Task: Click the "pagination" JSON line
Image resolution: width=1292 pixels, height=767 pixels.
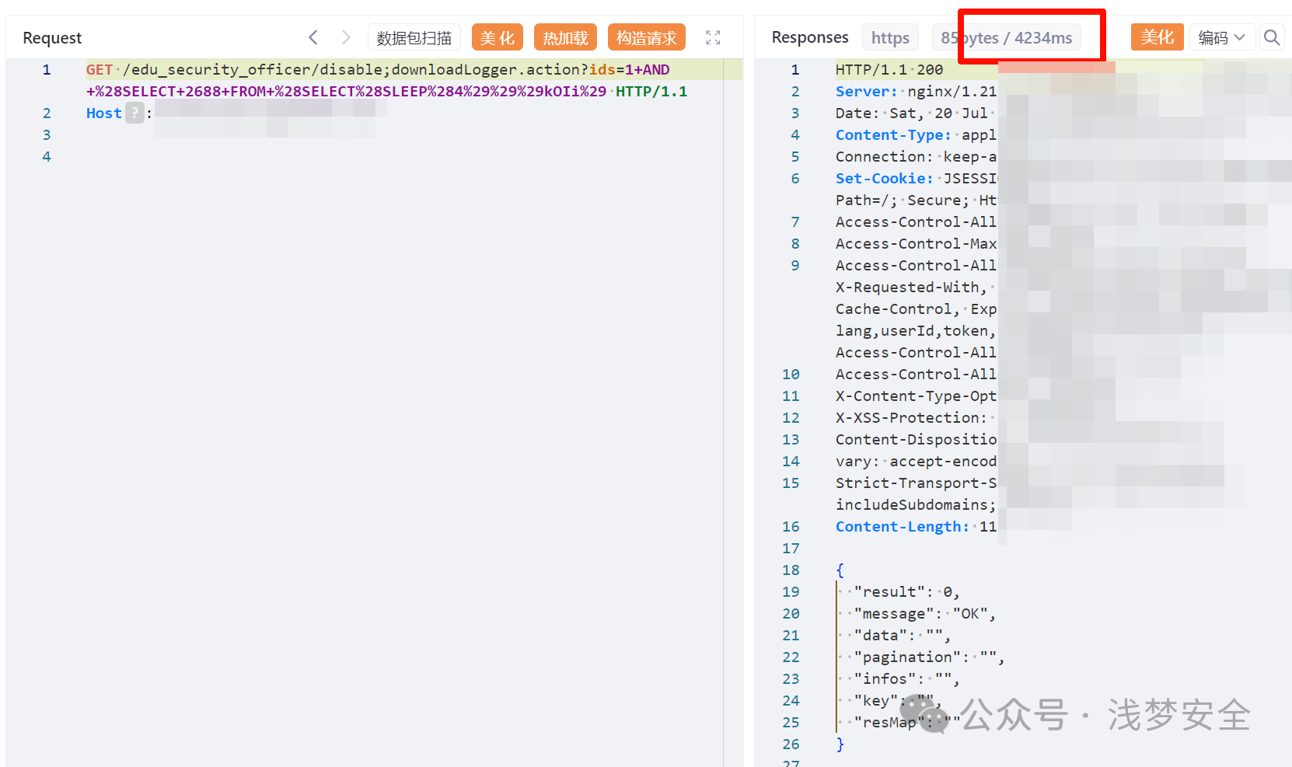Action: click(x=929, y=657)
